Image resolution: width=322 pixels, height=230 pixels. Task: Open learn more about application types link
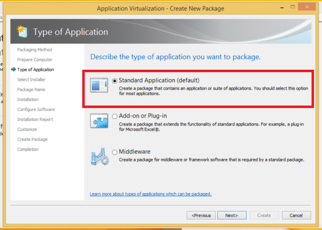(151, 194)
